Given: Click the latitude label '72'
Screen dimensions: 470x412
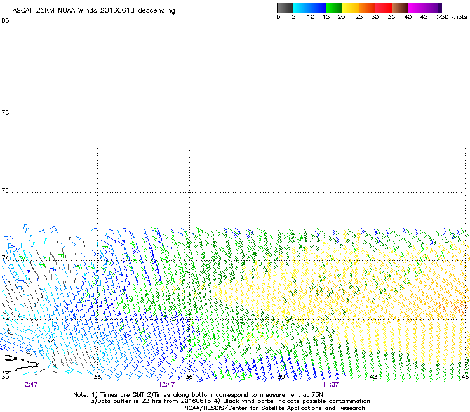Looking at the screenshot, I should pyautogui.click(x=5, y=318).
